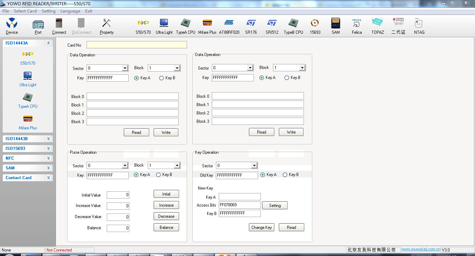Select Key B radio in Key Operation
Viewport: 475px width, 256px height.
(285, 175)
